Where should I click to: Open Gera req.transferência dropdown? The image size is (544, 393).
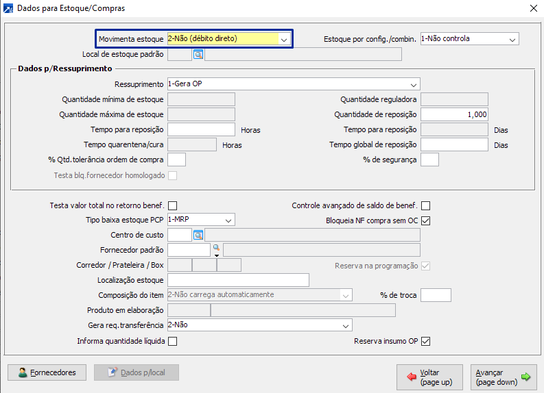[346, 325]
